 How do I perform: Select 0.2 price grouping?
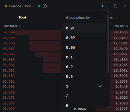click(x=84, y=67)
